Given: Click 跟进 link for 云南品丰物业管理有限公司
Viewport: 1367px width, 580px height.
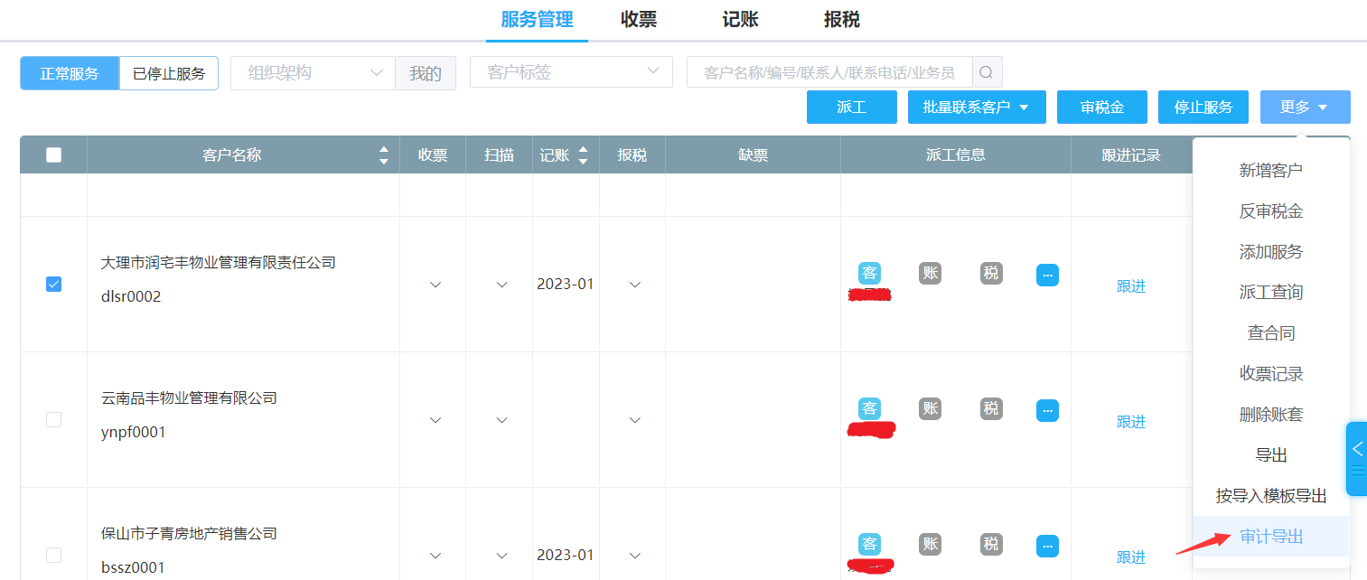Looking at the screenshot, I should tap(1130, 422).
